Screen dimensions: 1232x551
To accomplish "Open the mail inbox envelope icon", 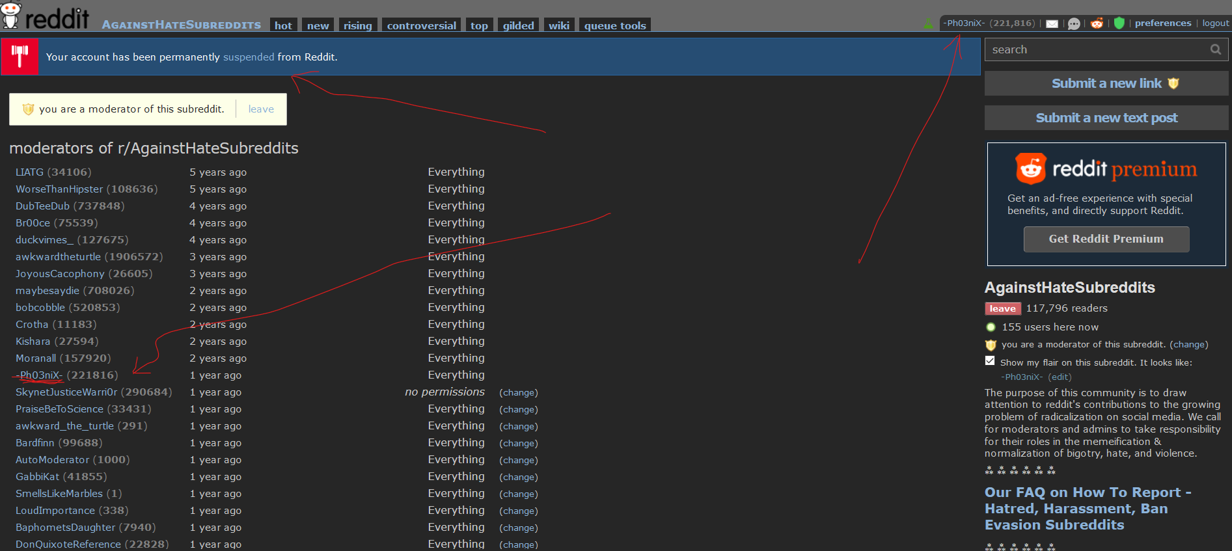I will click(x=1052, y=23).
